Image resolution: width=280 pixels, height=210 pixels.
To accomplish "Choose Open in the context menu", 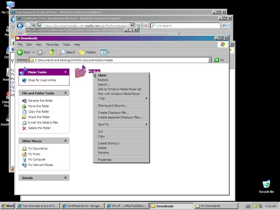I will pos(121,75).
